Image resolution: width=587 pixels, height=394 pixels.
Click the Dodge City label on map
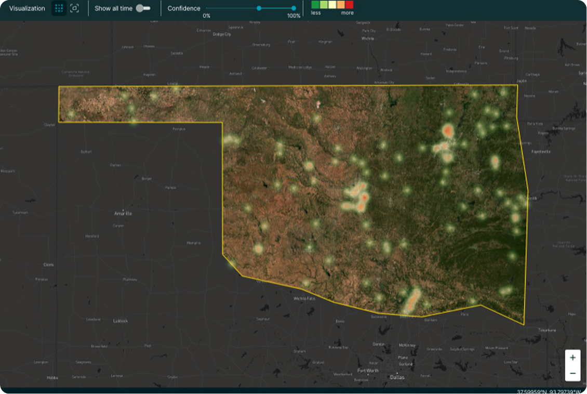(x=222, y=34)
